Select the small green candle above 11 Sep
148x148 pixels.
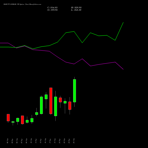pyautogui.click(x=37, y=113)
